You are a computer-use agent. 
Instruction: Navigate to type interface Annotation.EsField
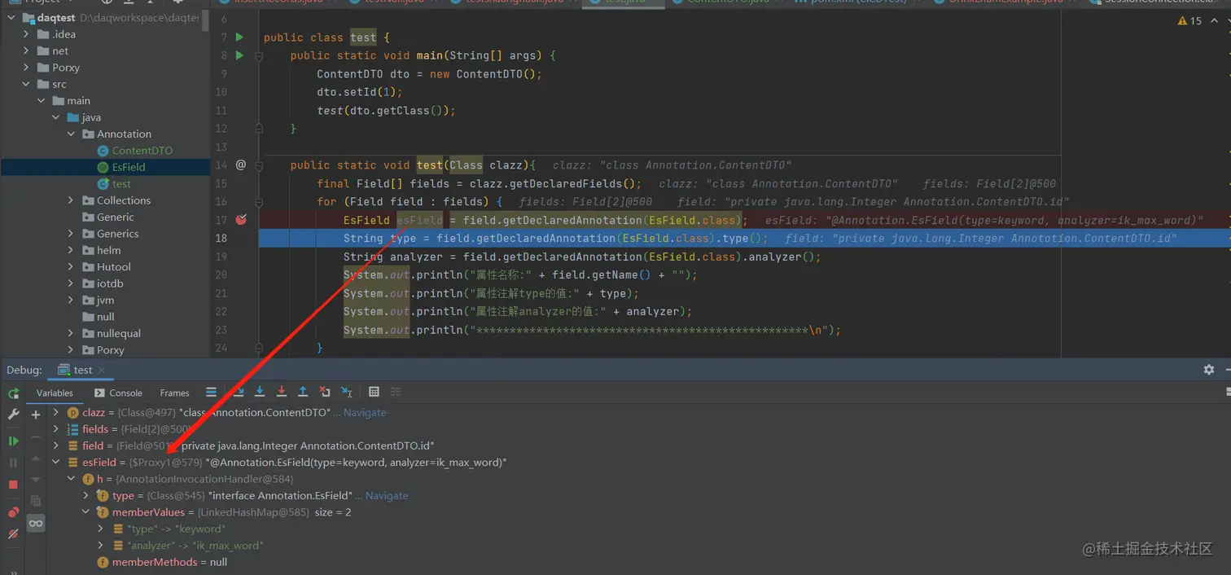[x=387, y=496]
